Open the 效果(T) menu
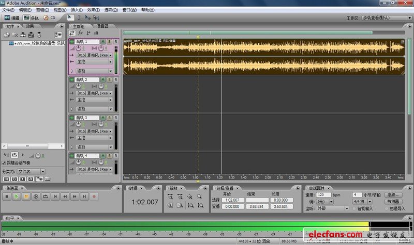This screenshot has height=245, width=414. pos(93,10)
